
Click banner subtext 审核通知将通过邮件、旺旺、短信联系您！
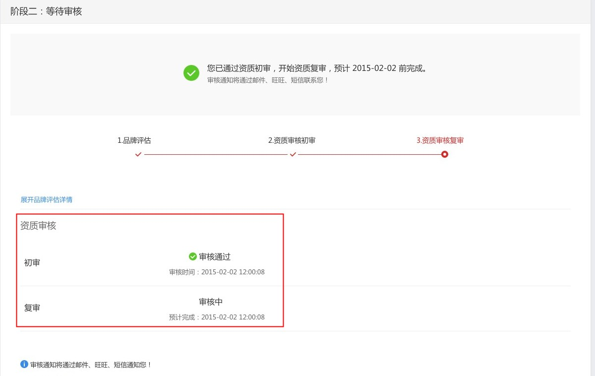click(268, 80)
